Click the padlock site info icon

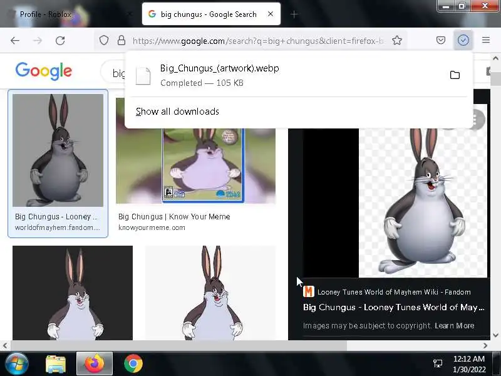[121, 40]
